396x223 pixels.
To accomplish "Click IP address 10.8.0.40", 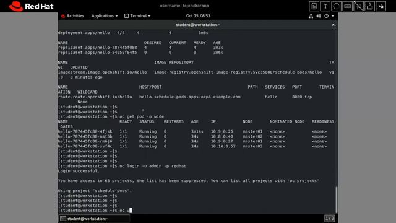I will (x=222, y=136).
